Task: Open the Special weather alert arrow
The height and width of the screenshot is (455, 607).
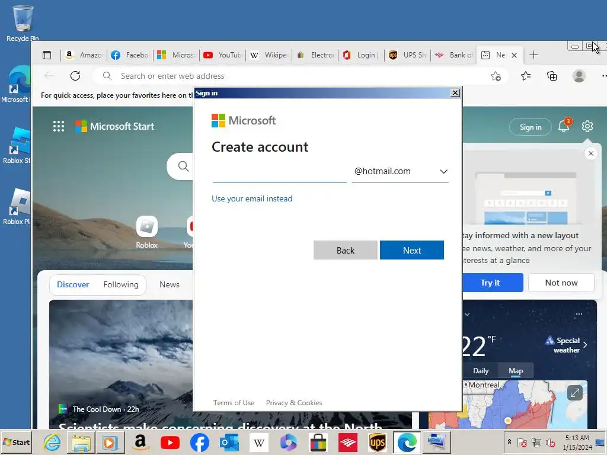Action: pyautogui.click(x=585, y=345)
